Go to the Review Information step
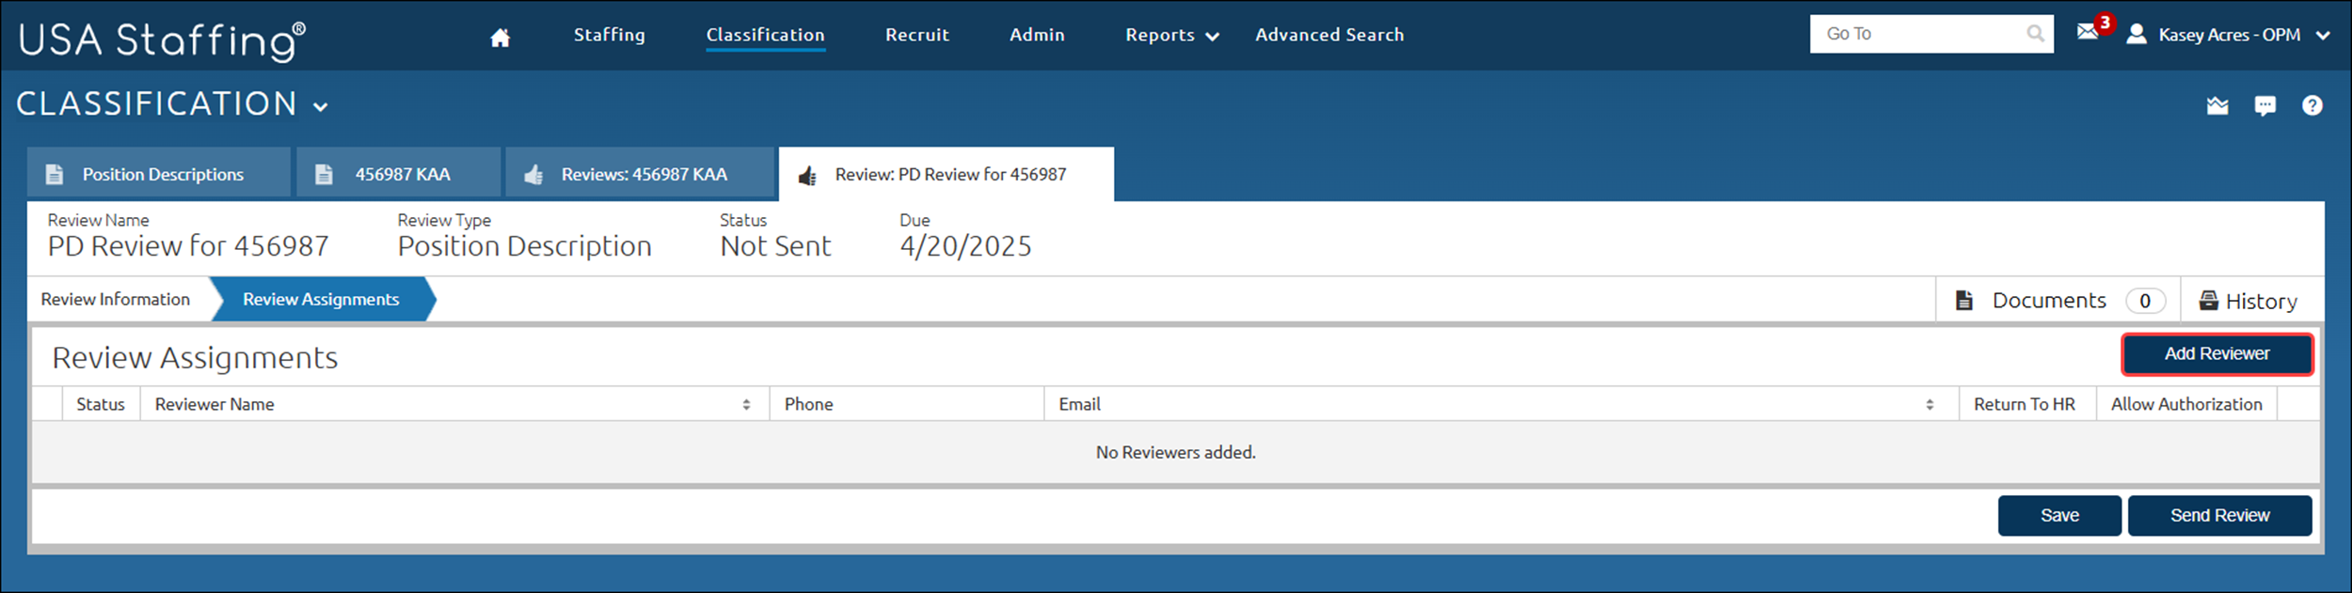The height and width of the screenshot is (593, 2352). pyautogui.click(x=116, y=299)
